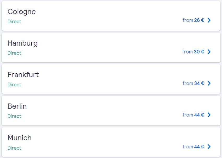Click the chevron arrow next to Berlin's price

coord(209,115)
